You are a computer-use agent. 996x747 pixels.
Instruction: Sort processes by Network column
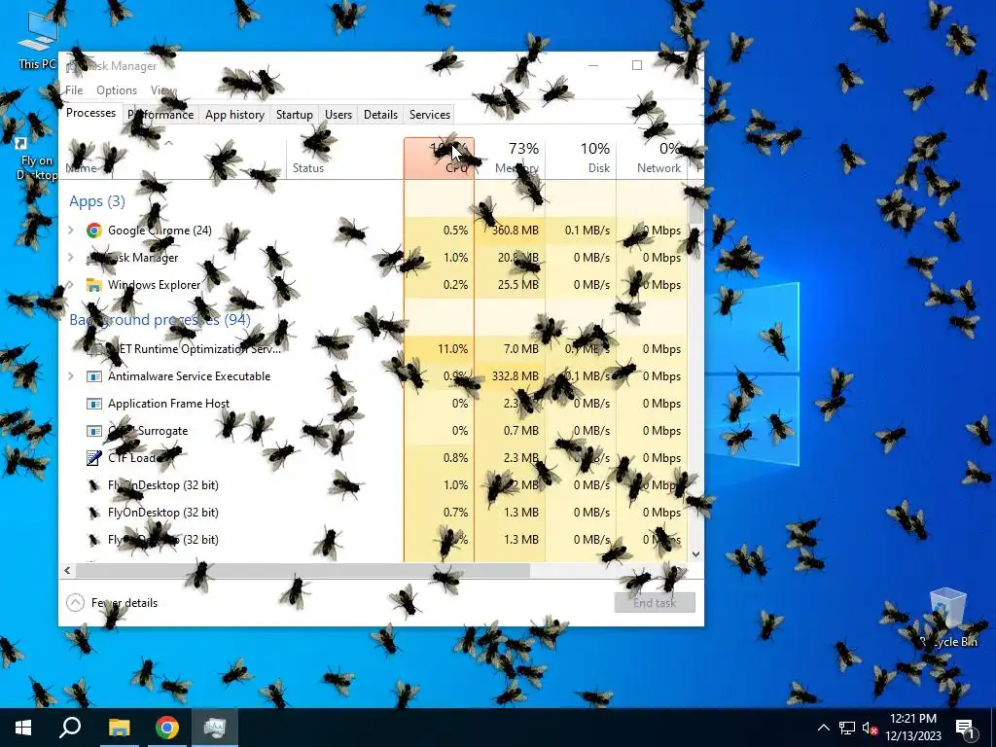[652, 159]
